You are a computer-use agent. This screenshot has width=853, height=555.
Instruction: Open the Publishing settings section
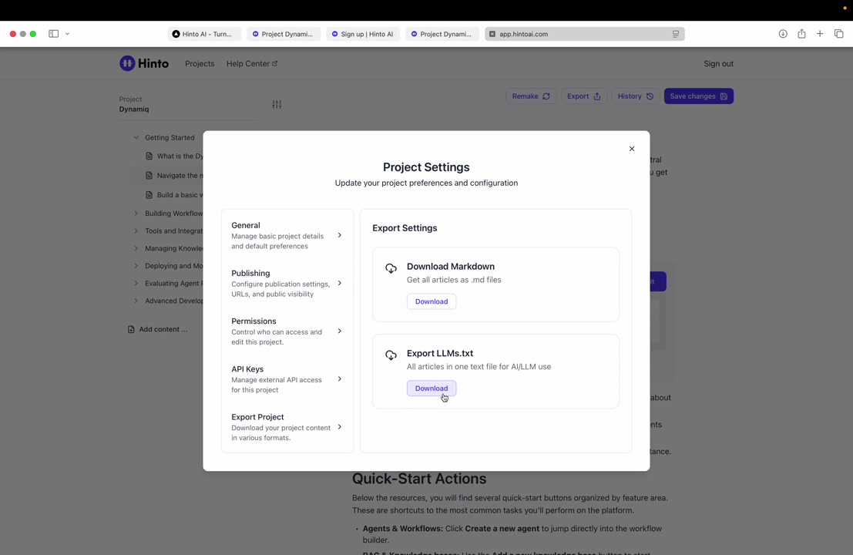pos(287,283)
